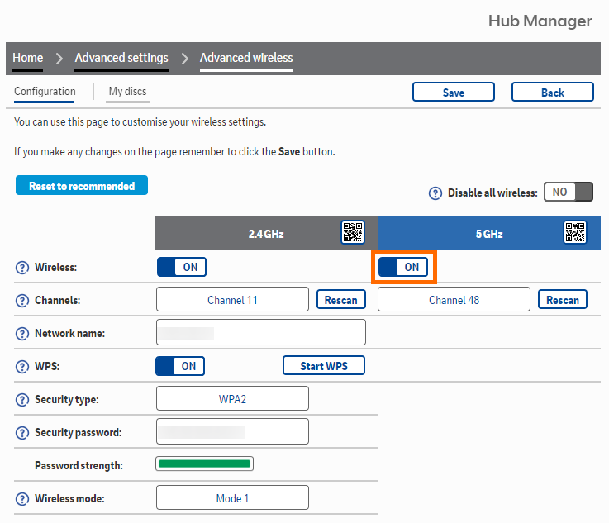Show help for Wireless mode
The width and height of the screenshot is (609, 523).
click(22, 499)
